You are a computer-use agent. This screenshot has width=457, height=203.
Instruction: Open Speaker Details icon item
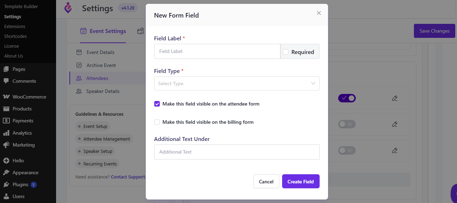pos(79,91)
